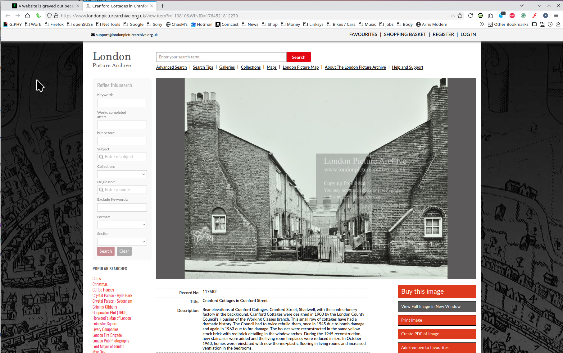Screen dimensions: 563x353
Task: Open the Comcast bookmark
Action: (x=227, y=24)
